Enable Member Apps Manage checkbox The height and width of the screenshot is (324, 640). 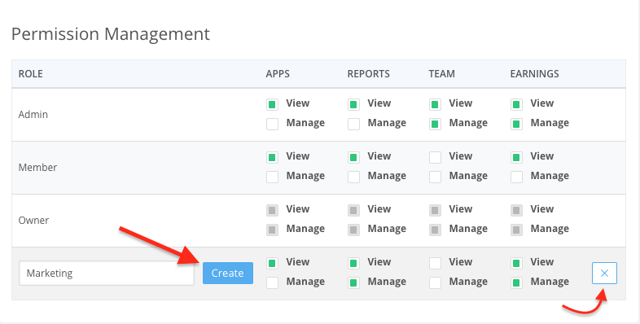point(272,177)
